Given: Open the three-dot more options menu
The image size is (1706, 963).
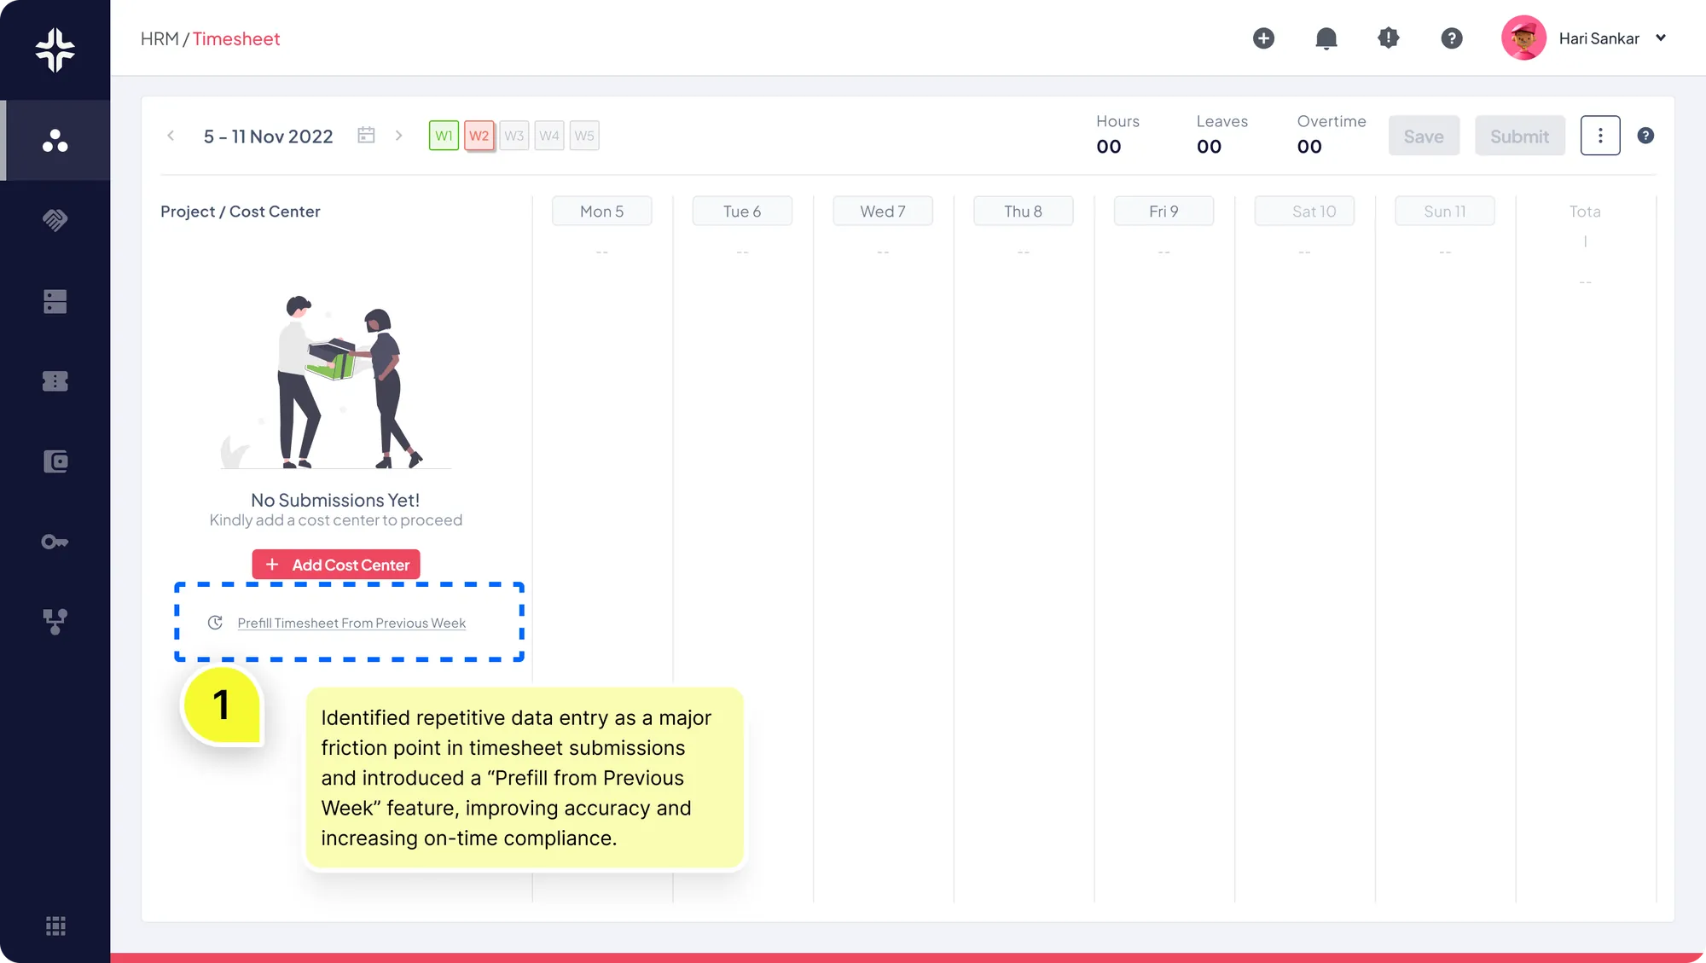Looking at the screenshot, I should tap(1600, 136).
